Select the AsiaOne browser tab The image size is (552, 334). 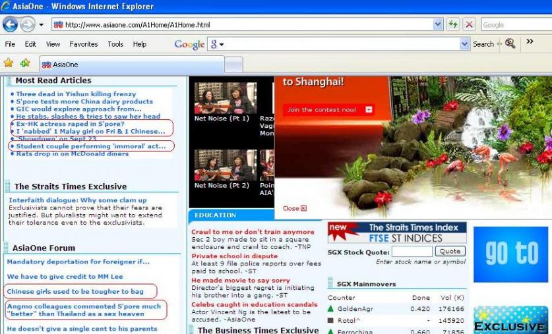tap(132, 65)
